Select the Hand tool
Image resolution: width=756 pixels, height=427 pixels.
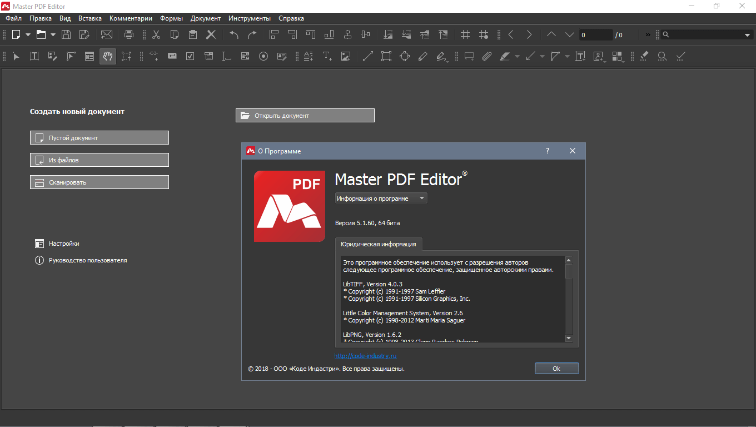coord(108,56)
